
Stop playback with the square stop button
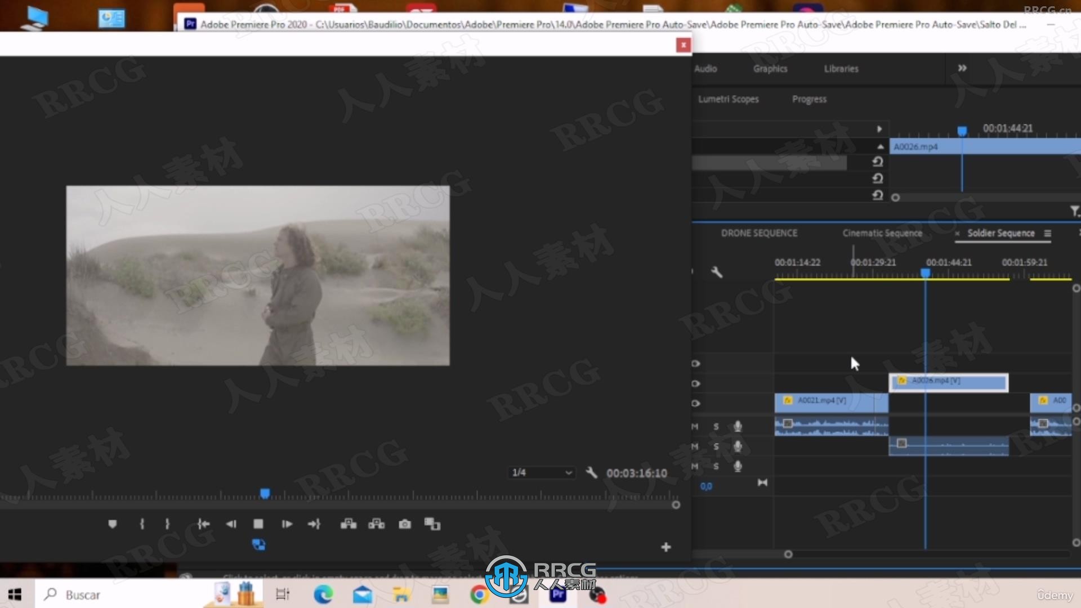tap(258, 524)
